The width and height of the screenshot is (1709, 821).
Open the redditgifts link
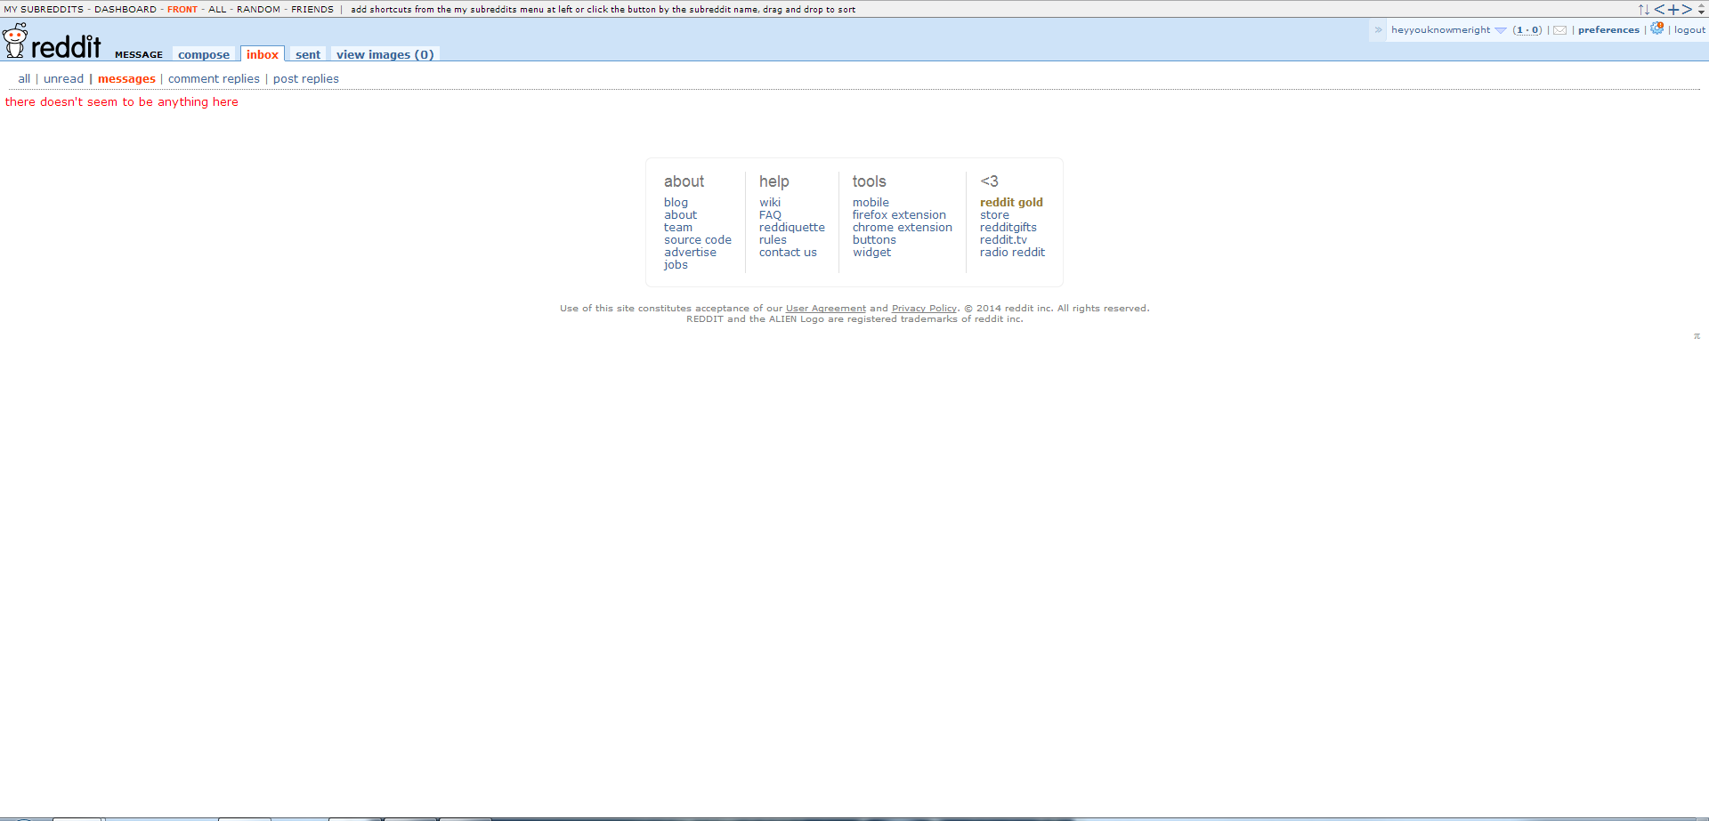tap(1008, 228)
